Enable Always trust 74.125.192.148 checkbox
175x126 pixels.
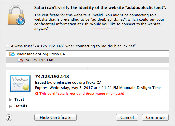(7, 46)
